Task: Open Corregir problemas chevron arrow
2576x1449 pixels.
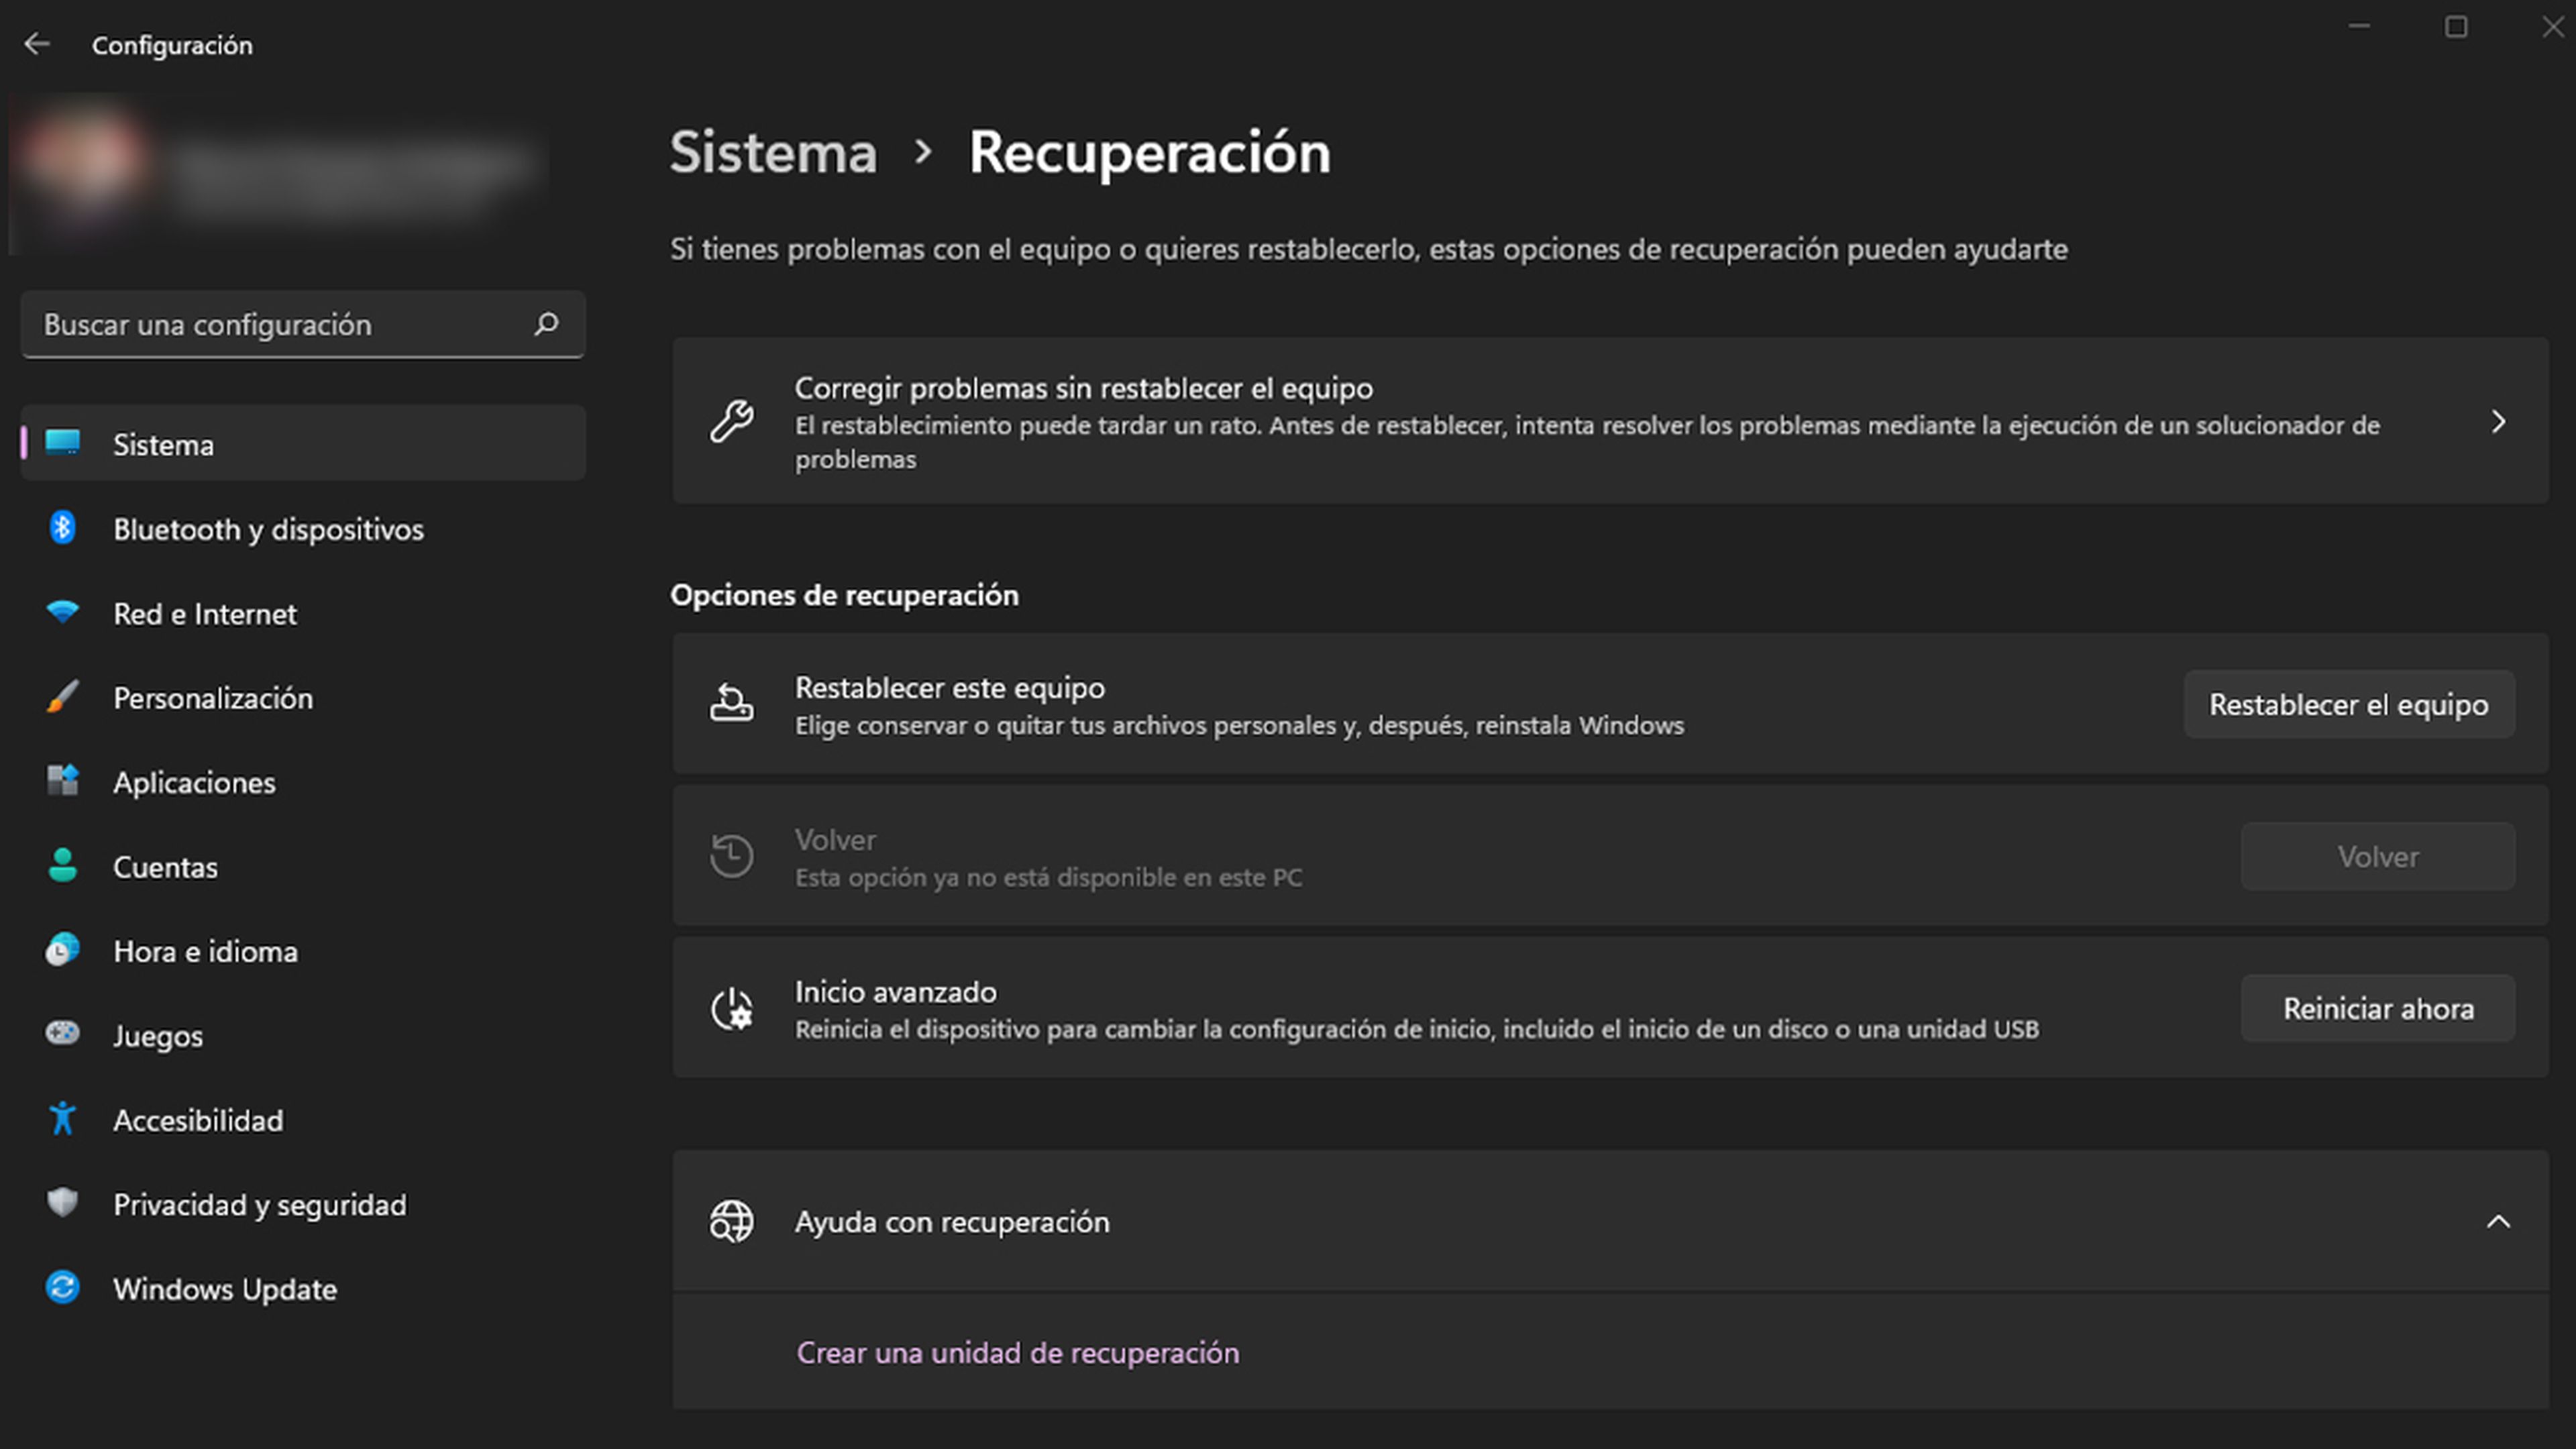Action: (x=2498, y=421)
